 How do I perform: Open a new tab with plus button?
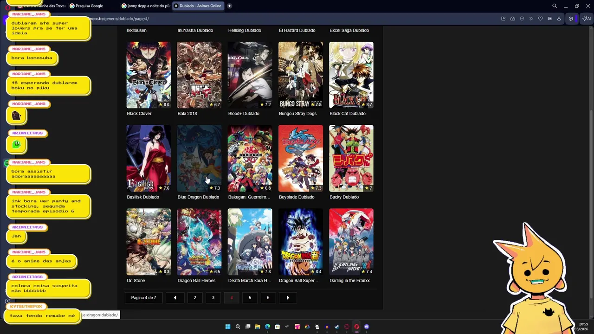tap(229, 6)
